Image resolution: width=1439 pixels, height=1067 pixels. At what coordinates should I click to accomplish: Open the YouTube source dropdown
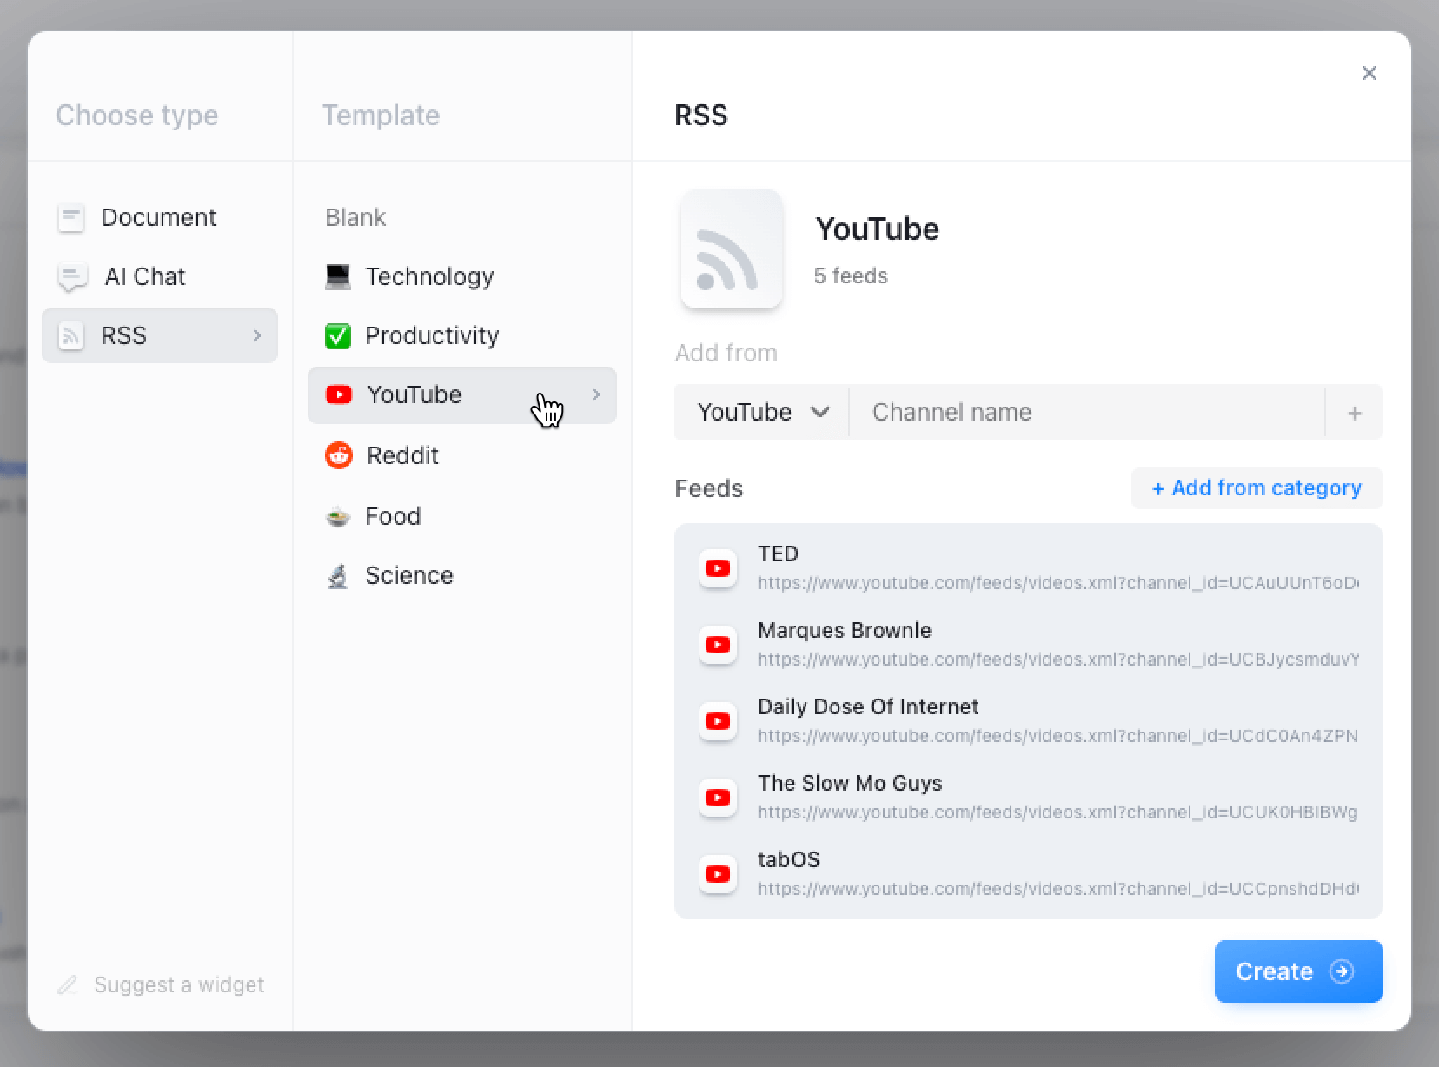[762, 412]
